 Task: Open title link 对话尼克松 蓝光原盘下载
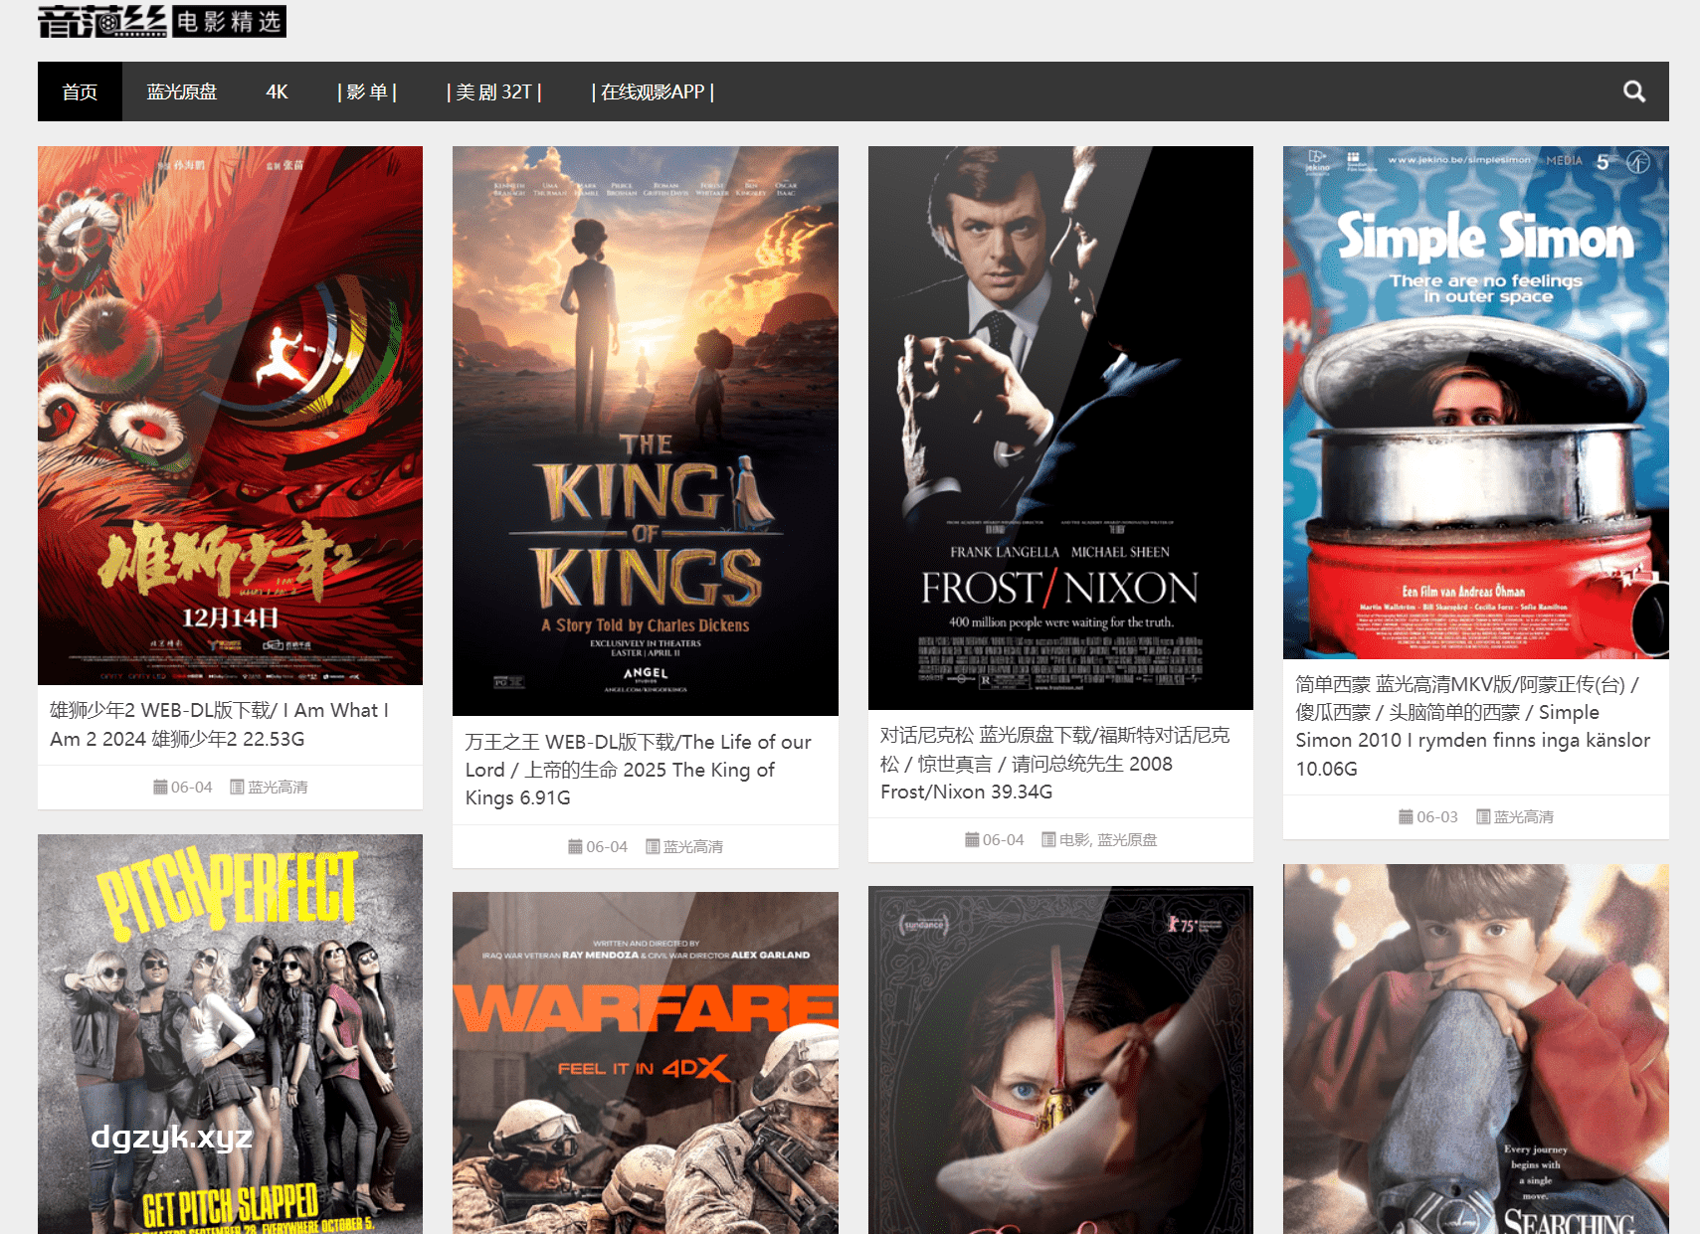coord(1054,763)
